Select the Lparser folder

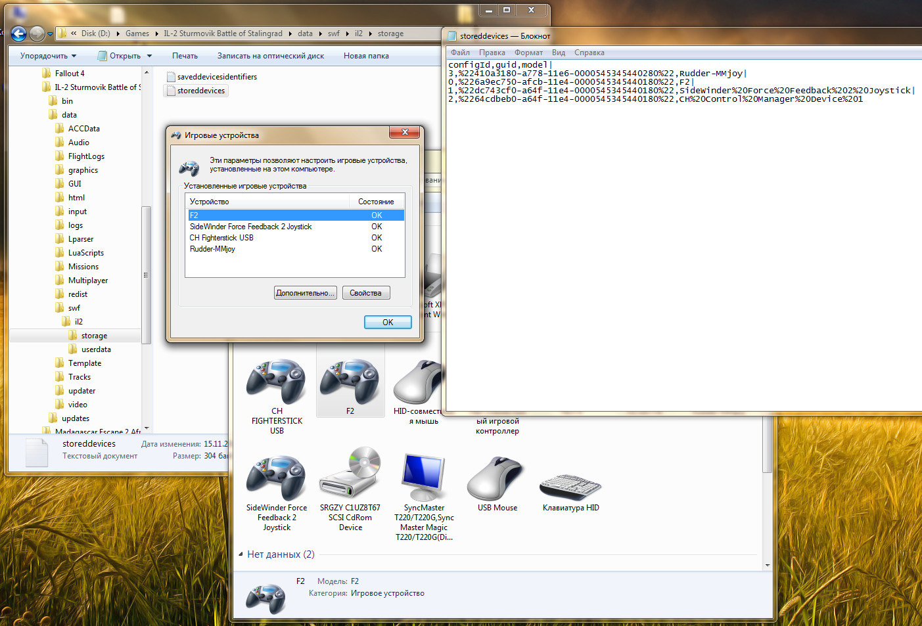(75, 239)
